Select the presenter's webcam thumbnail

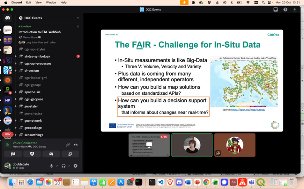(192, 145)
